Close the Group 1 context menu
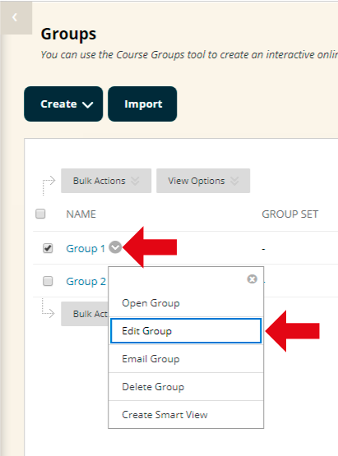338x456 pixels. tap(252, 279)
